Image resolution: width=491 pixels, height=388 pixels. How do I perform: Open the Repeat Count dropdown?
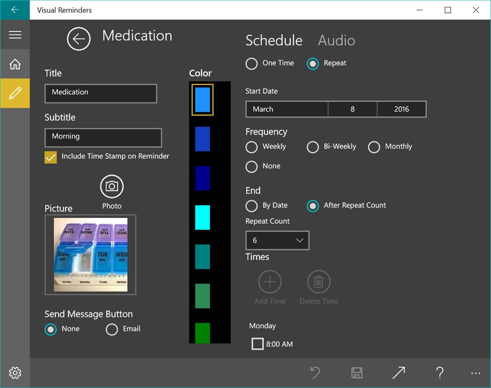point(277,240)
